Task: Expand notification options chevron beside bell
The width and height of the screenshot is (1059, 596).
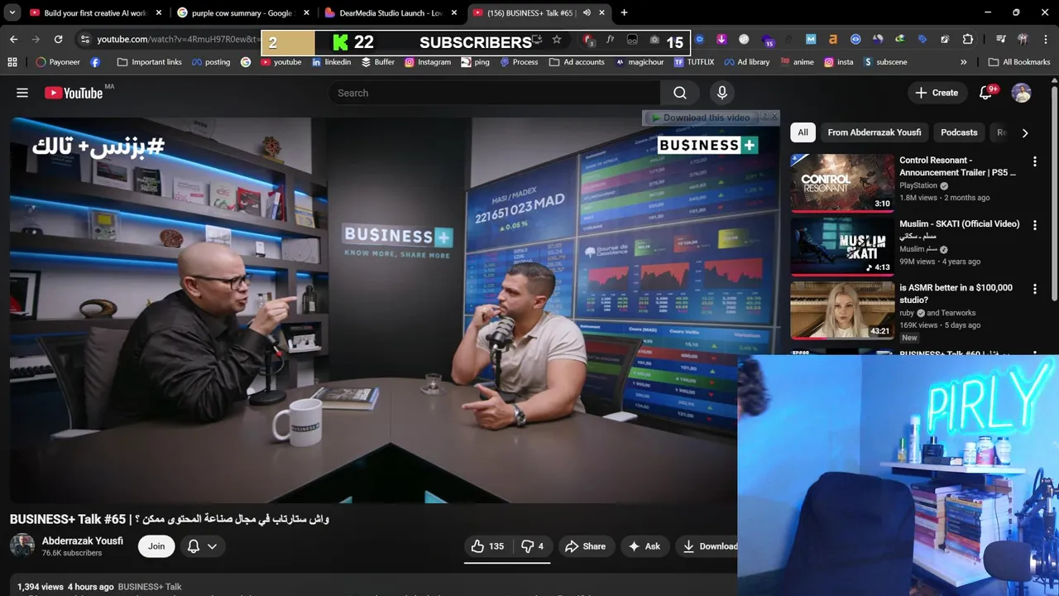Action: pyautogui.click(x=212, y=546)
